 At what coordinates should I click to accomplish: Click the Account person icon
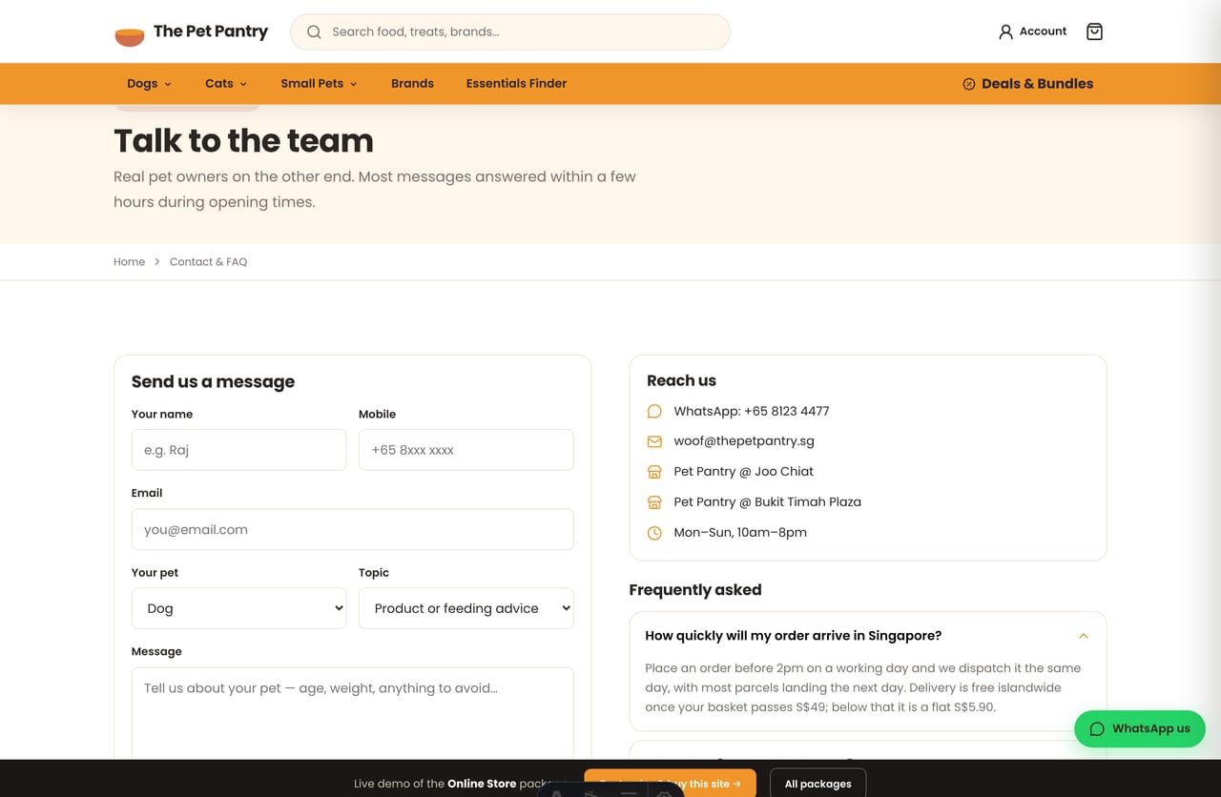1005,31
